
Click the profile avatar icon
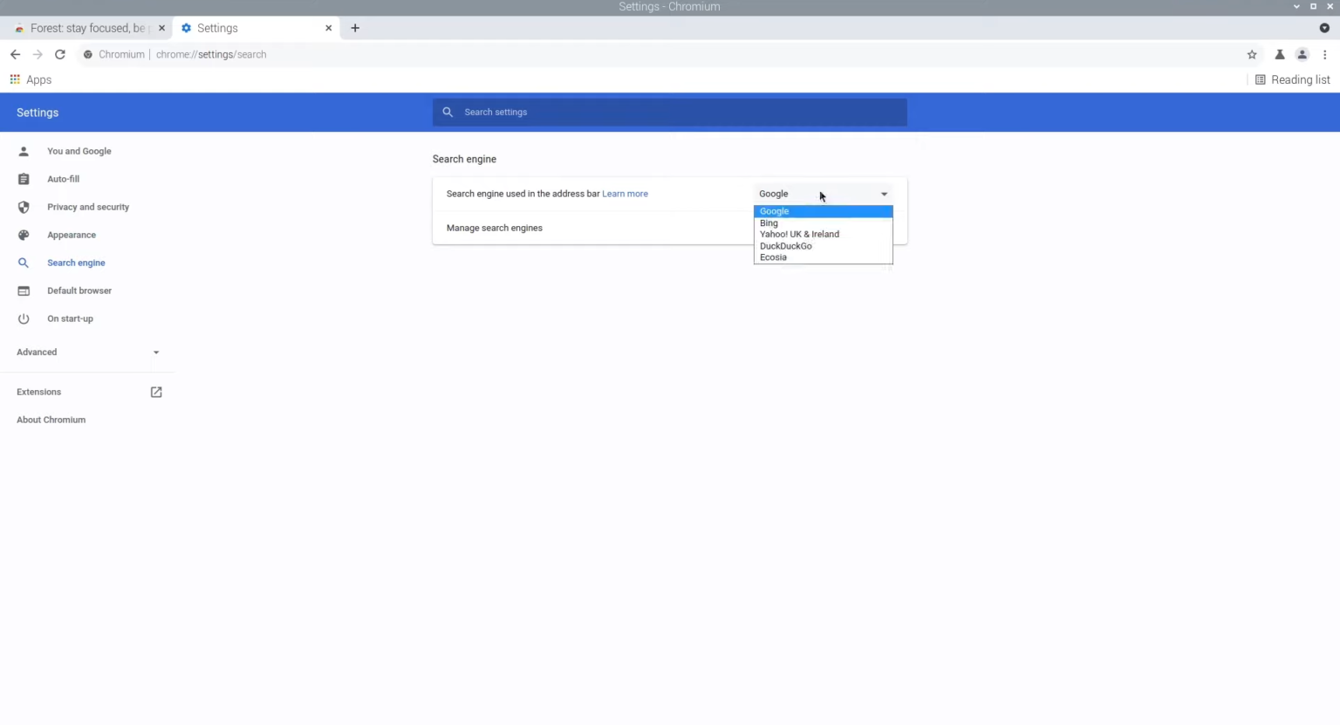(x=1302, y=54)
